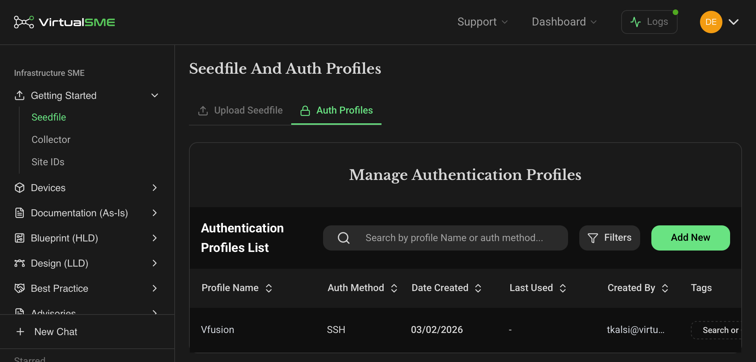Click the Best Practice label

pos(59,288)
